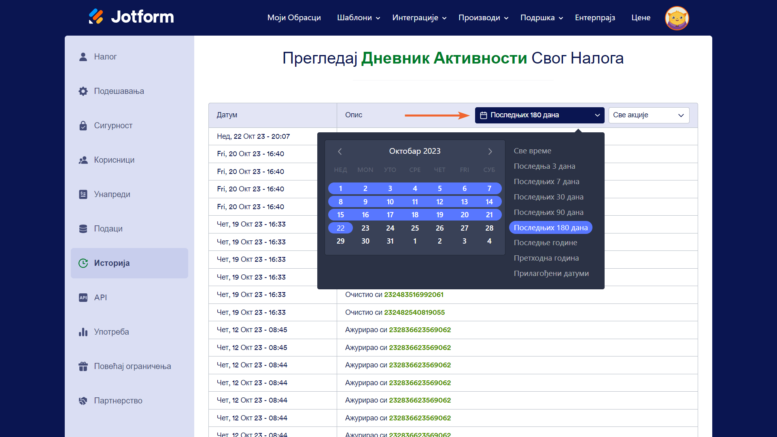
Task: Expand the Последњих 180 дана date dropdown
Action: (x=539, y=115)
